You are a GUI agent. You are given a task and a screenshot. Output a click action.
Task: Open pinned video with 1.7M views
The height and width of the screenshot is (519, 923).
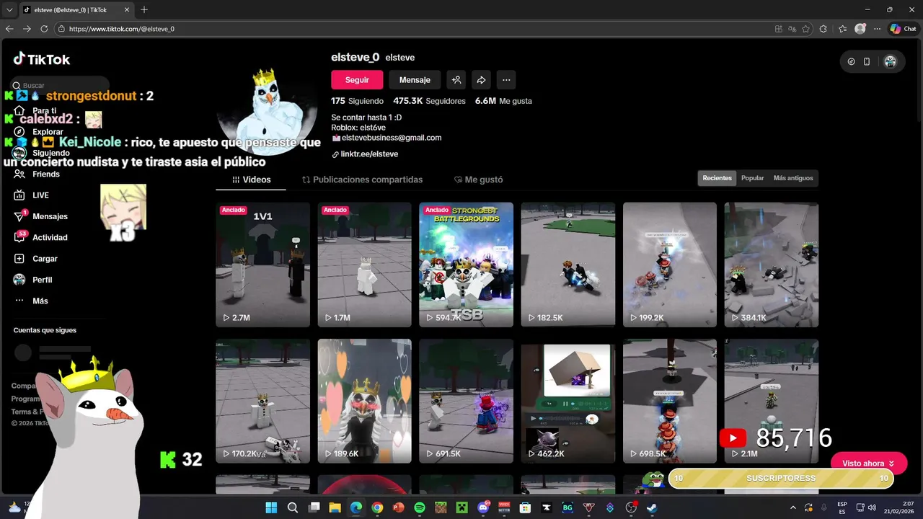point(364,265)
